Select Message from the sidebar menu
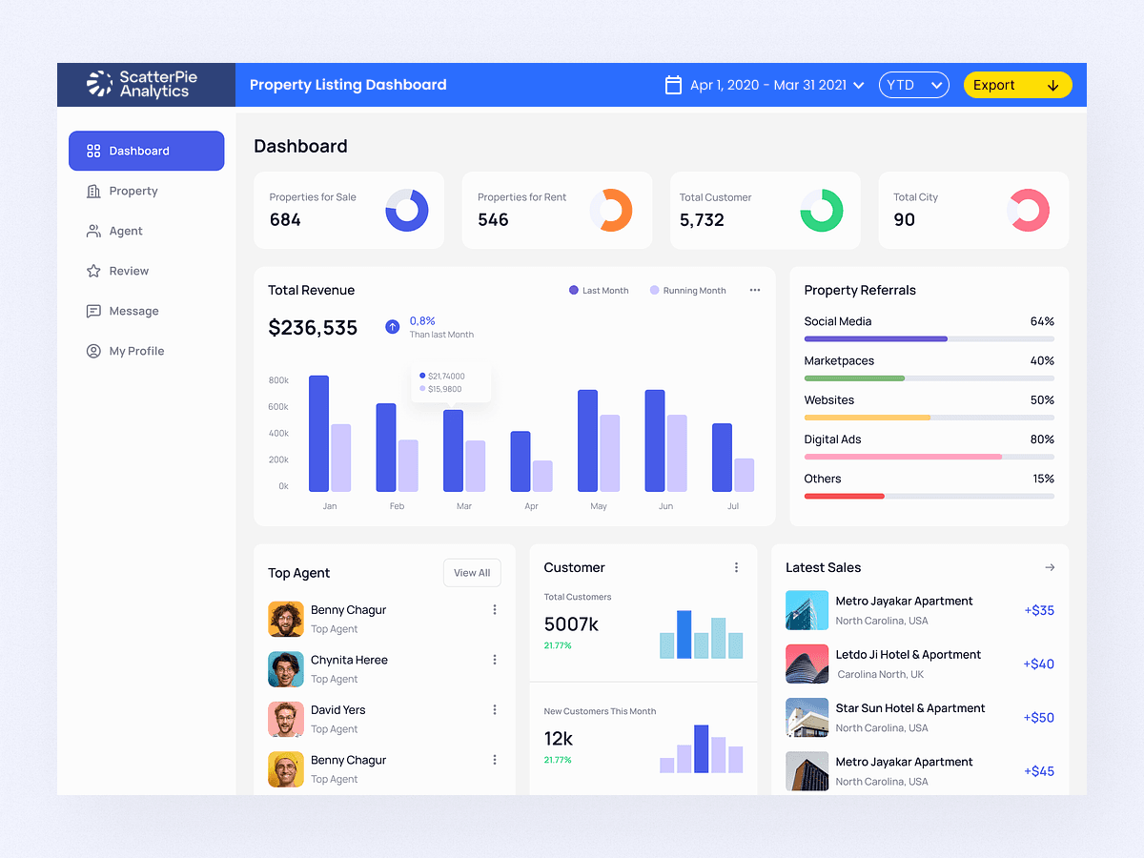The width and height of the screenshot is (1144, 858). point(133,311)
